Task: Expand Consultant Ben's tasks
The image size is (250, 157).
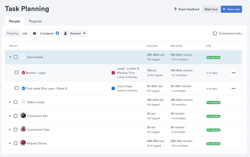Action: click(10, 116)
